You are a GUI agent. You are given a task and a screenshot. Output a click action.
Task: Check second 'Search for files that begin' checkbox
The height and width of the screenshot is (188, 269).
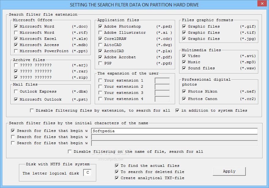click(13, 137)
